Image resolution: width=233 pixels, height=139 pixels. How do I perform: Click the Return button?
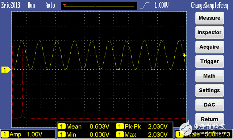[x=209, y=119]
